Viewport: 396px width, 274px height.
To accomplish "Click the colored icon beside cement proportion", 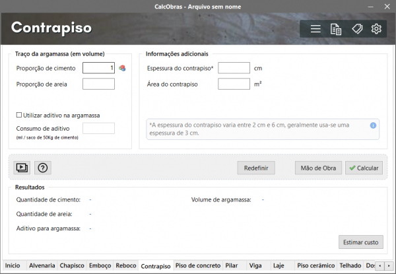I will coord(122,68).
